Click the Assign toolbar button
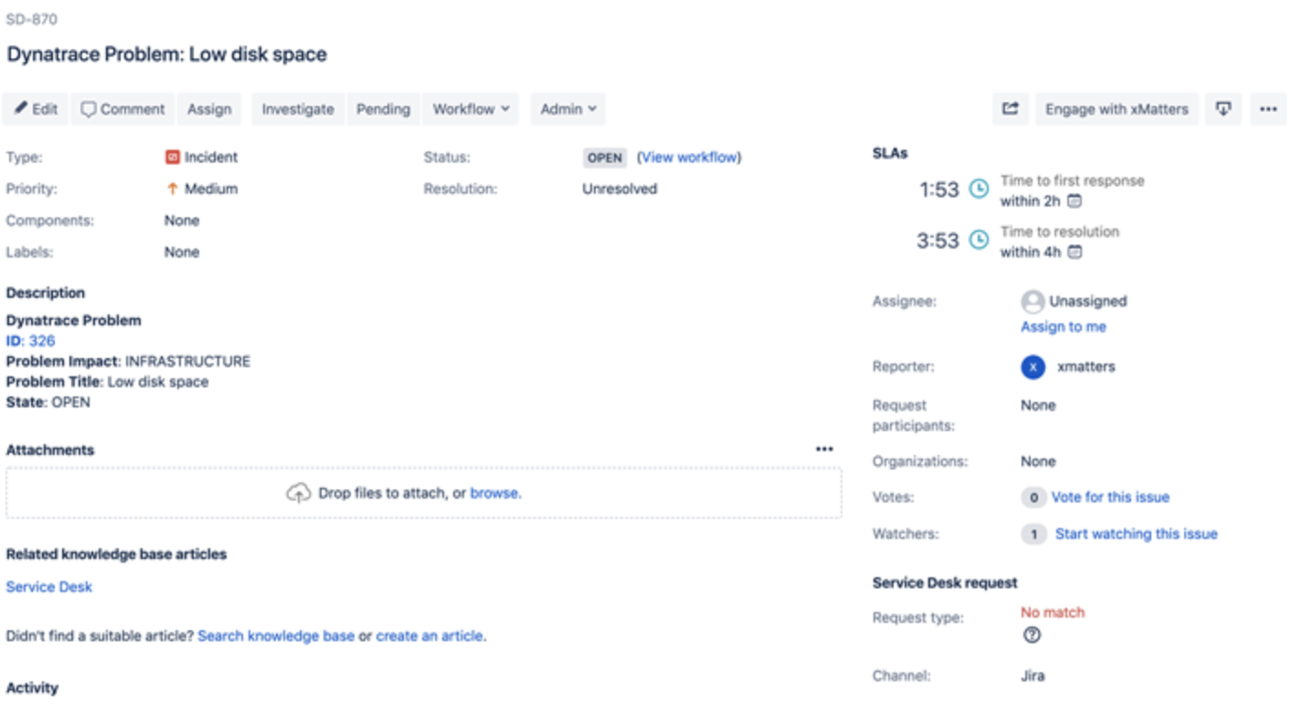Screen dimensions: 1292x707 pos(209,109)
